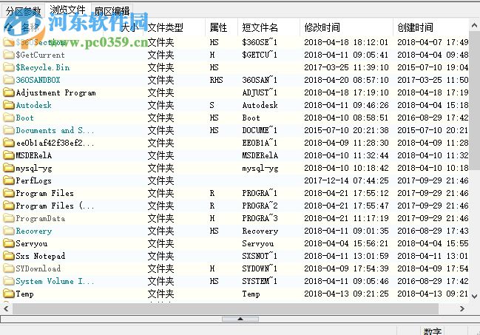Click the vertical scrollbar thumb
The image size is (480, 335).
coord(474,100)
